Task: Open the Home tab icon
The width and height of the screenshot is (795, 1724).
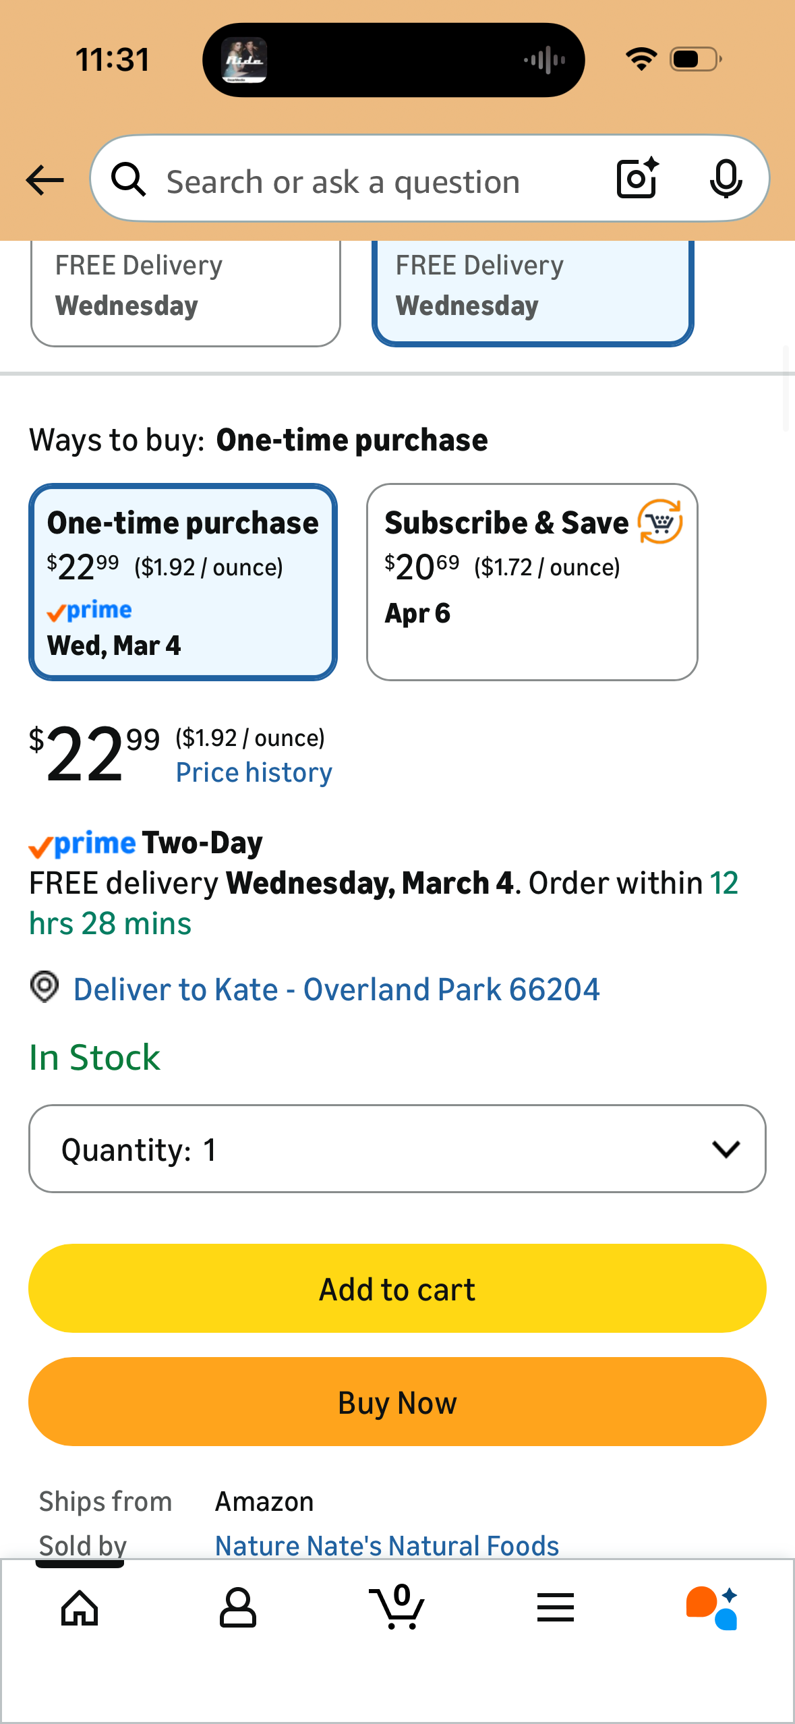Action: click(x=80, y=1607)
